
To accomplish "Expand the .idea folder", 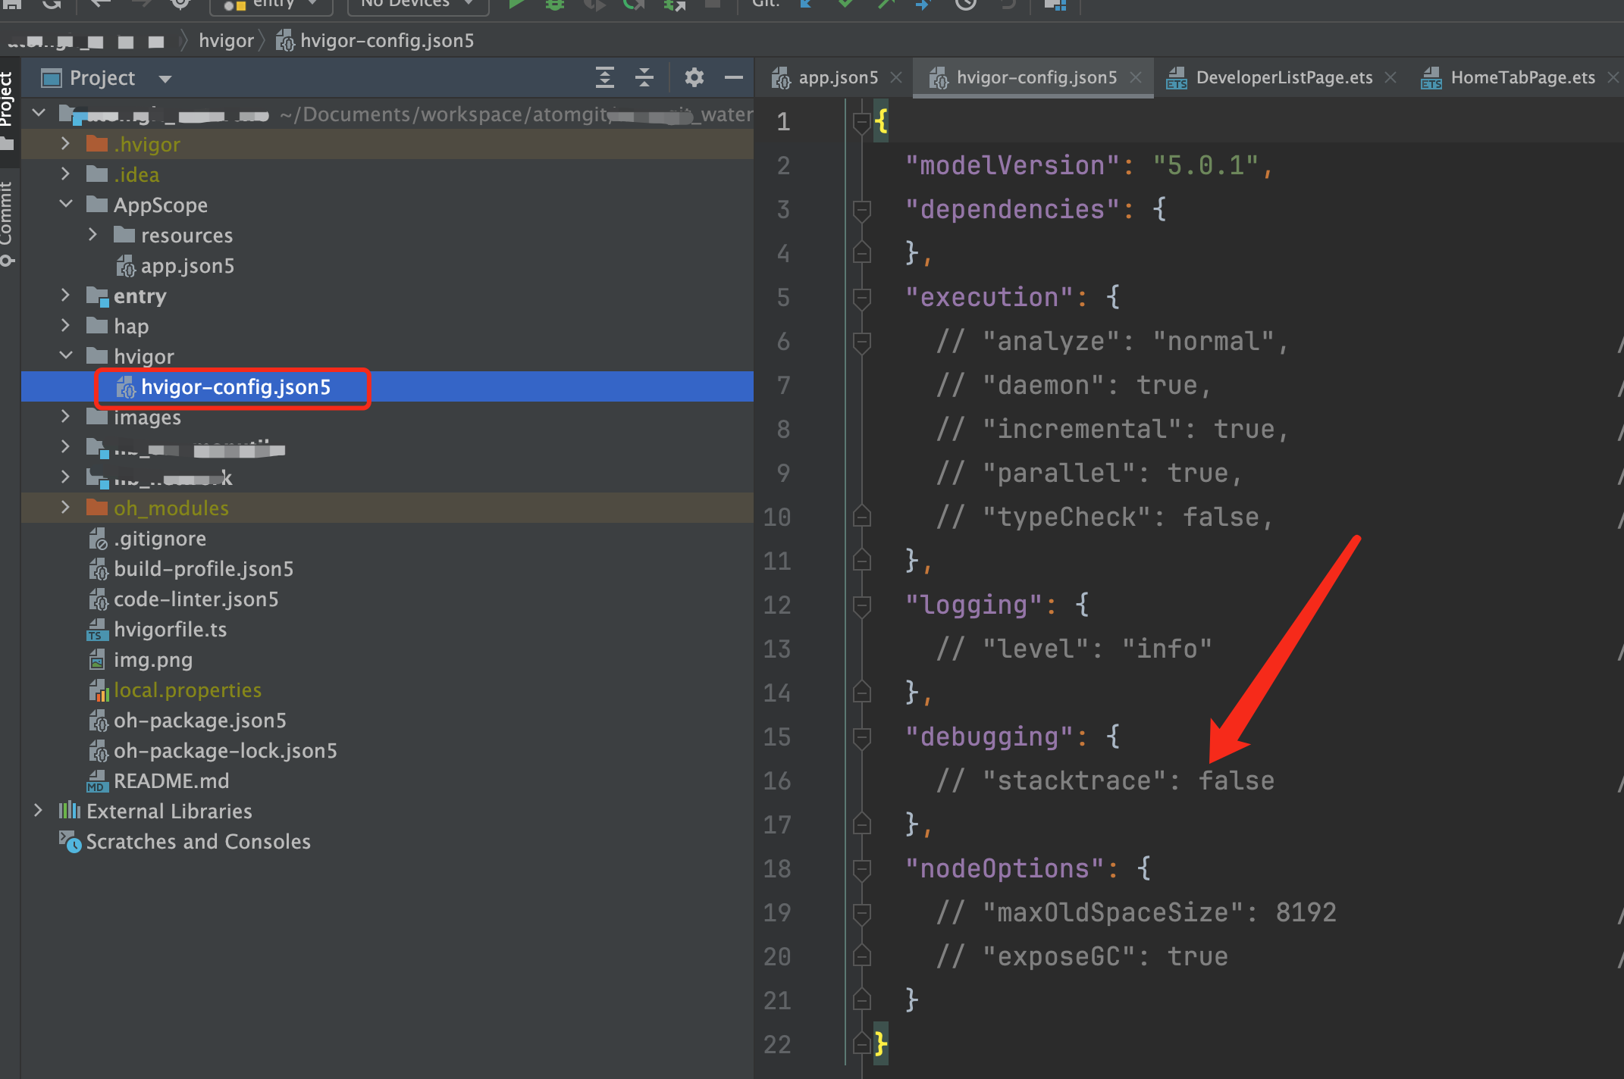I will [x=65, y=174].
